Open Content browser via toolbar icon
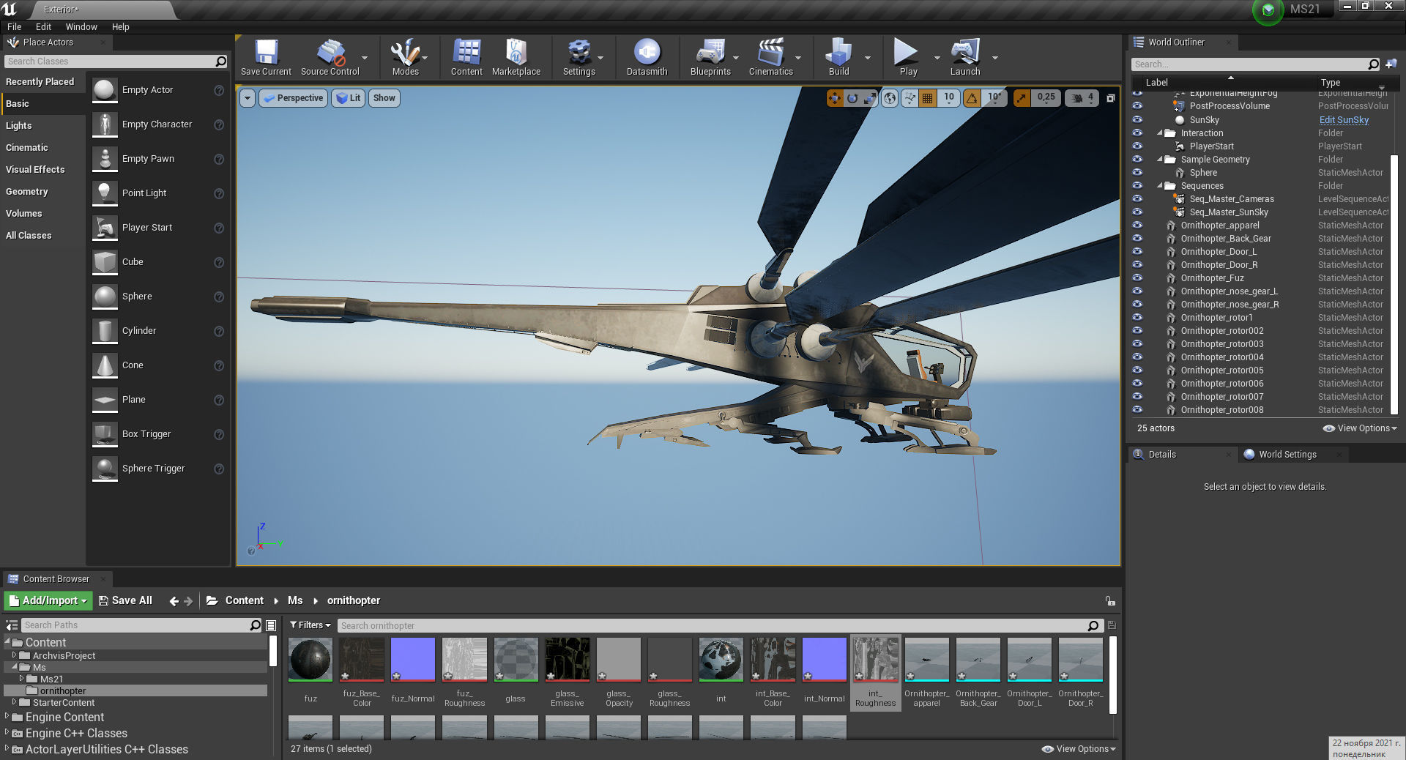Screen dimensions: 1406x760 (x=466, y=57)
